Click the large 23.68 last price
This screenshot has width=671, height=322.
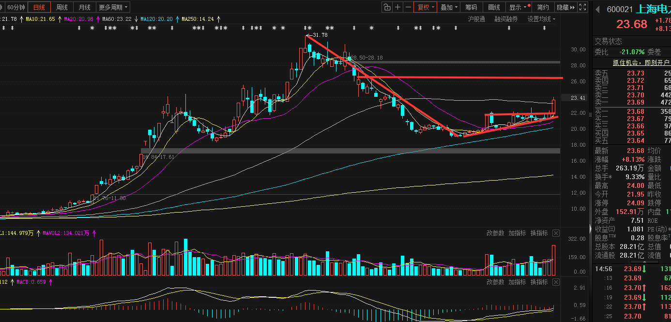click(631, 24)
